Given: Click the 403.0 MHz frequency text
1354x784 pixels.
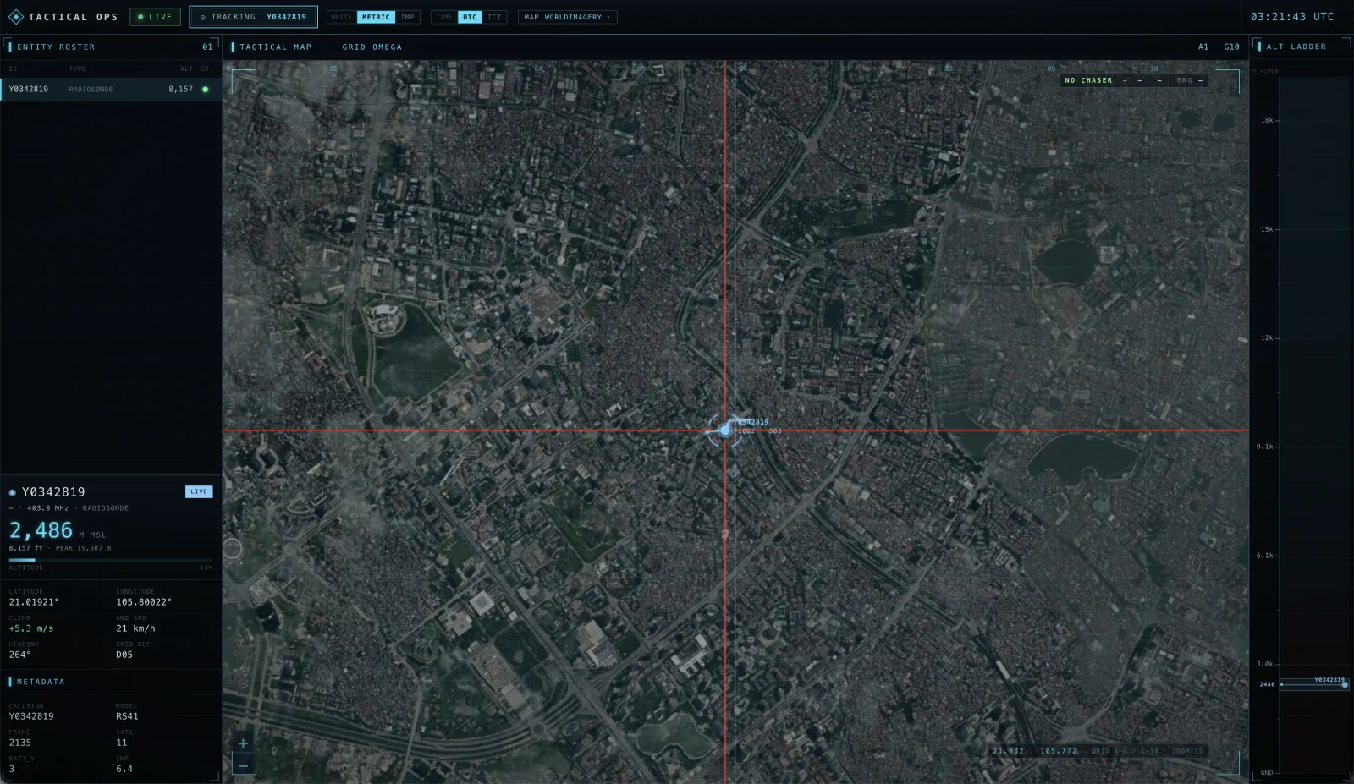Looking at the screenshot, I should point(47,508).
